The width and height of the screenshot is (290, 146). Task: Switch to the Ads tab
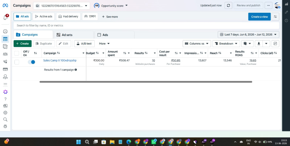click(114, 35)
